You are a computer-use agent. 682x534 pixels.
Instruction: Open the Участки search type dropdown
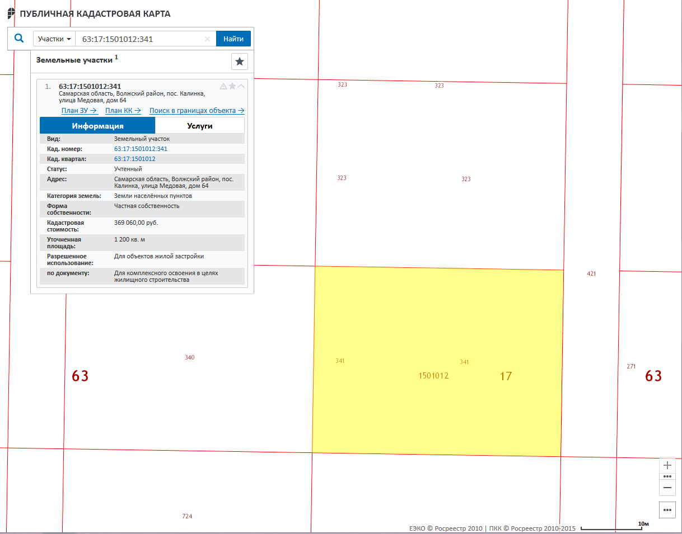pyautogui.click(x=54, y=39)
